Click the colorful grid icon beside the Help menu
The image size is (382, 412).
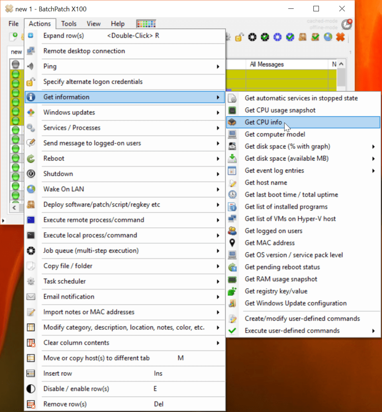click(x=146, y=23)
